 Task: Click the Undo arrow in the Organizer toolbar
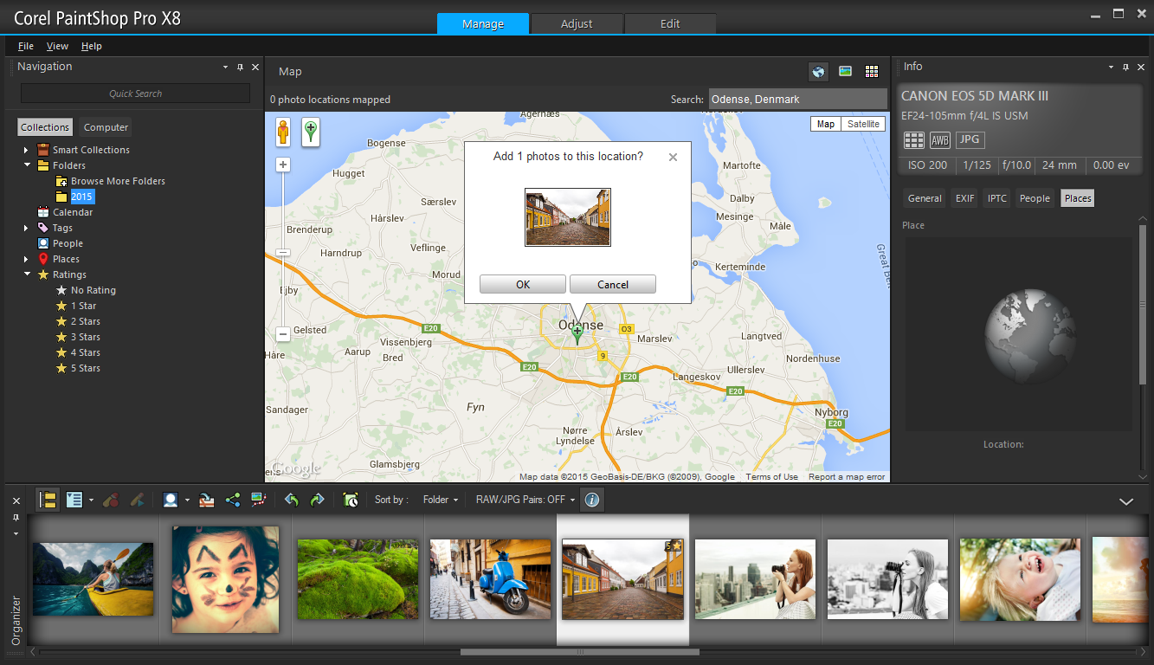pos(293,500)
